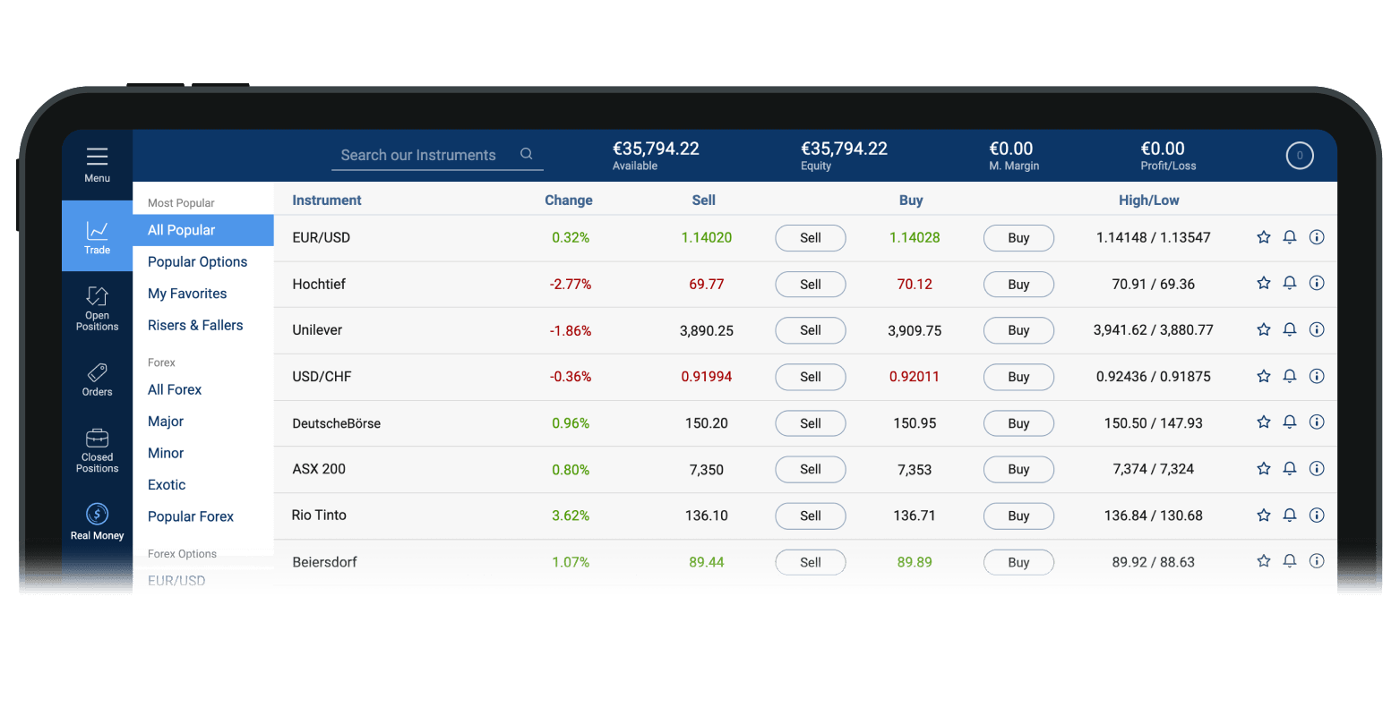Open the DeutscheBörse instrument row
The image size is (1400, 716).
(337, 423)
